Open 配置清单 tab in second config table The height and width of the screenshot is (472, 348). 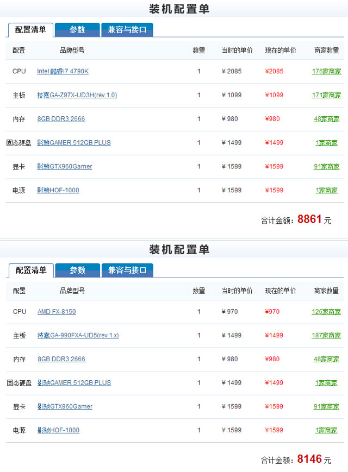[31, 270]
